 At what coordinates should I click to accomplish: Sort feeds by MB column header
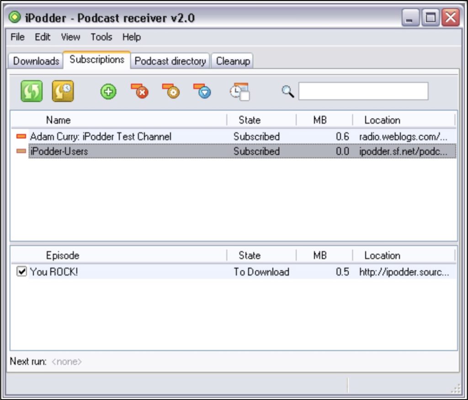(324, 120)
